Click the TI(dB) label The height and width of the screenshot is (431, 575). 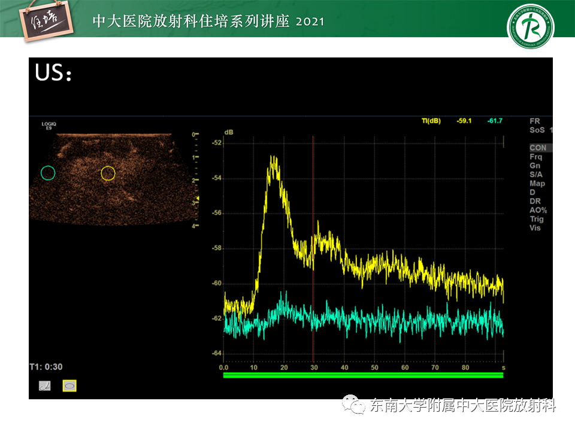(x=431, y=121)
